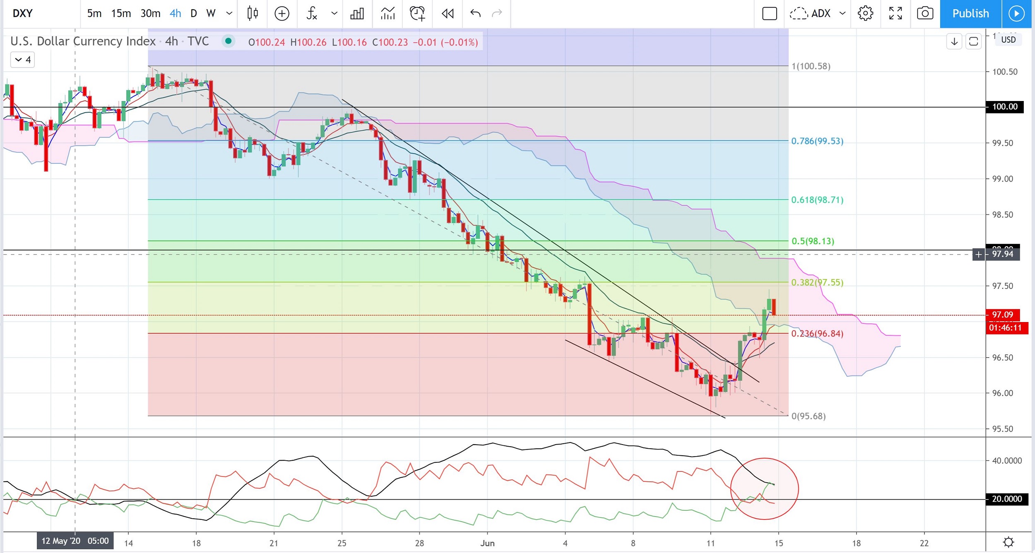Click the 97.09 current price label
The width and height of the screenshot is (1035, 553).
pos(1003,315)
